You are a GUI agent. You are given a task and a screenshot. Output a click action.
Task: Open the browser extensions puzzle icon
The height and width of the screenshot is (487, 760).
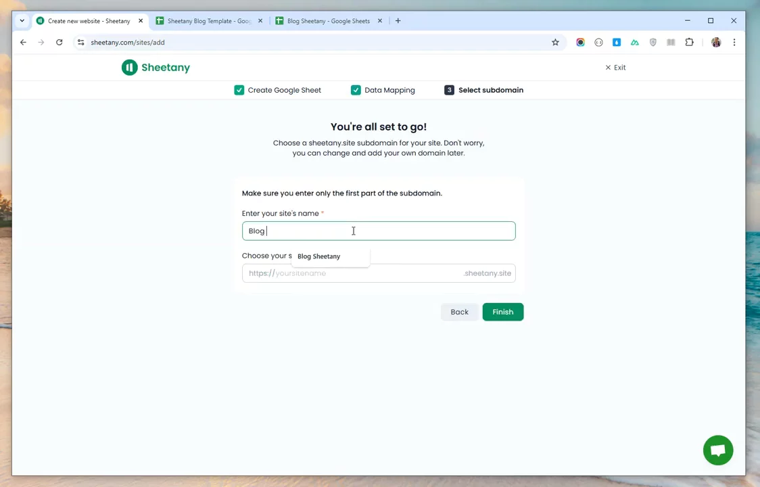tap(689, 43)
